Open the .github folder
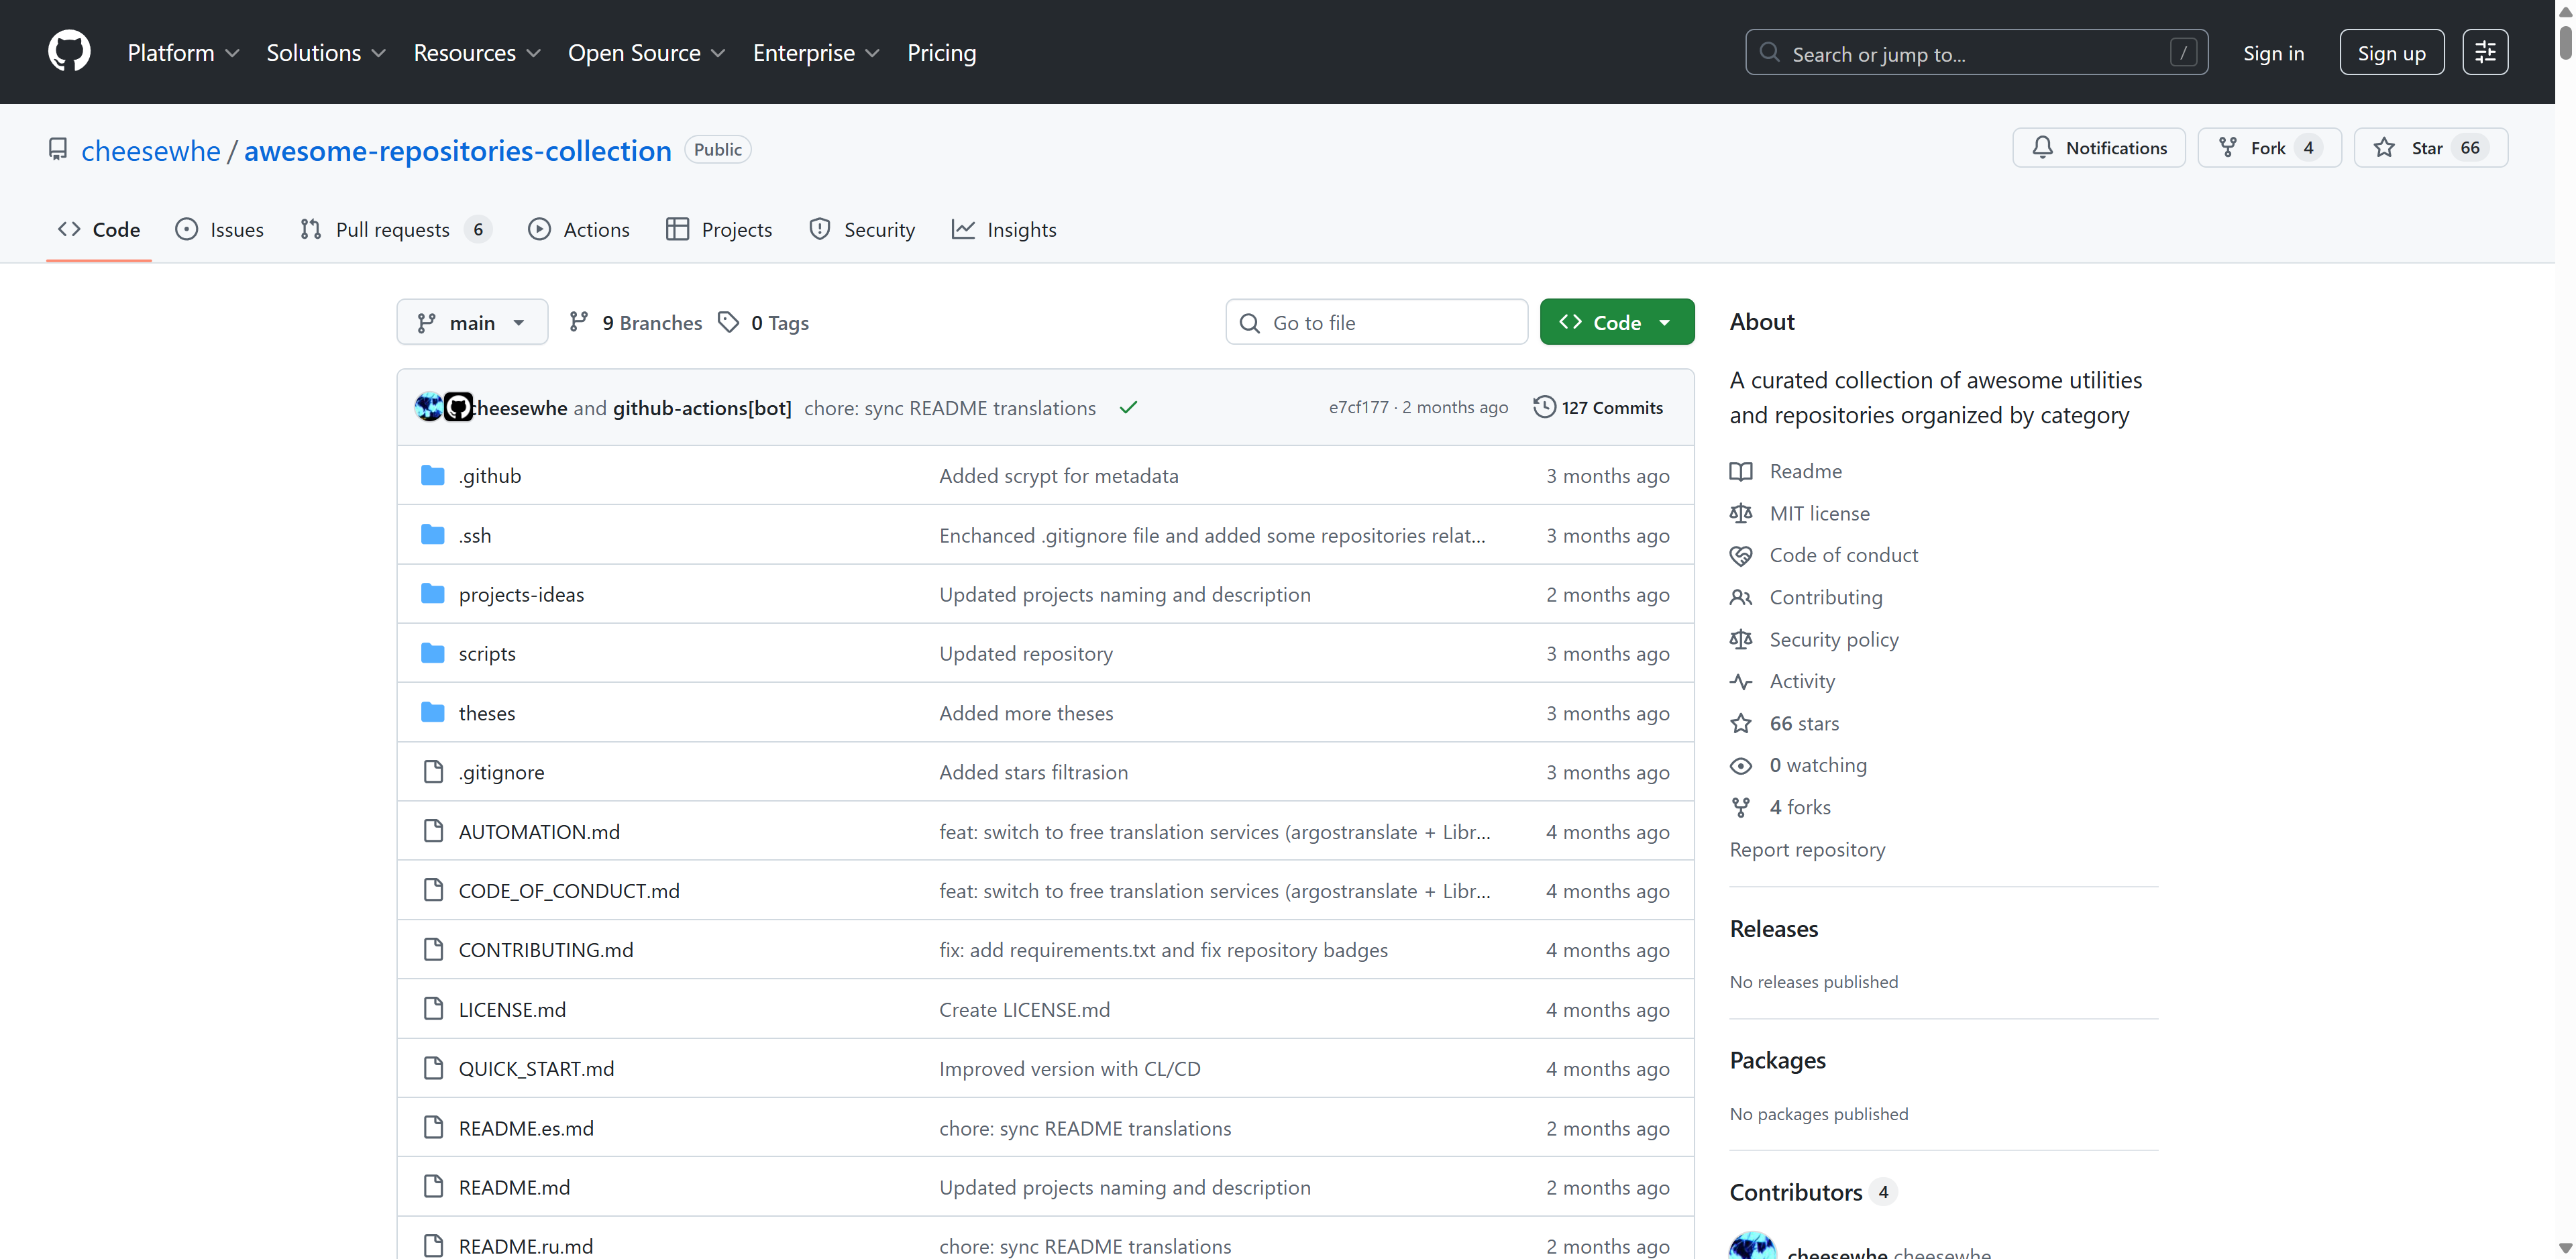 (x=490, y=476)
